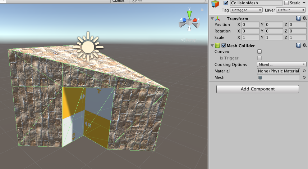Open the Gizmos dropdown in Scene view
The width and height of the screenshot is (308, 169).
point(120,1)
